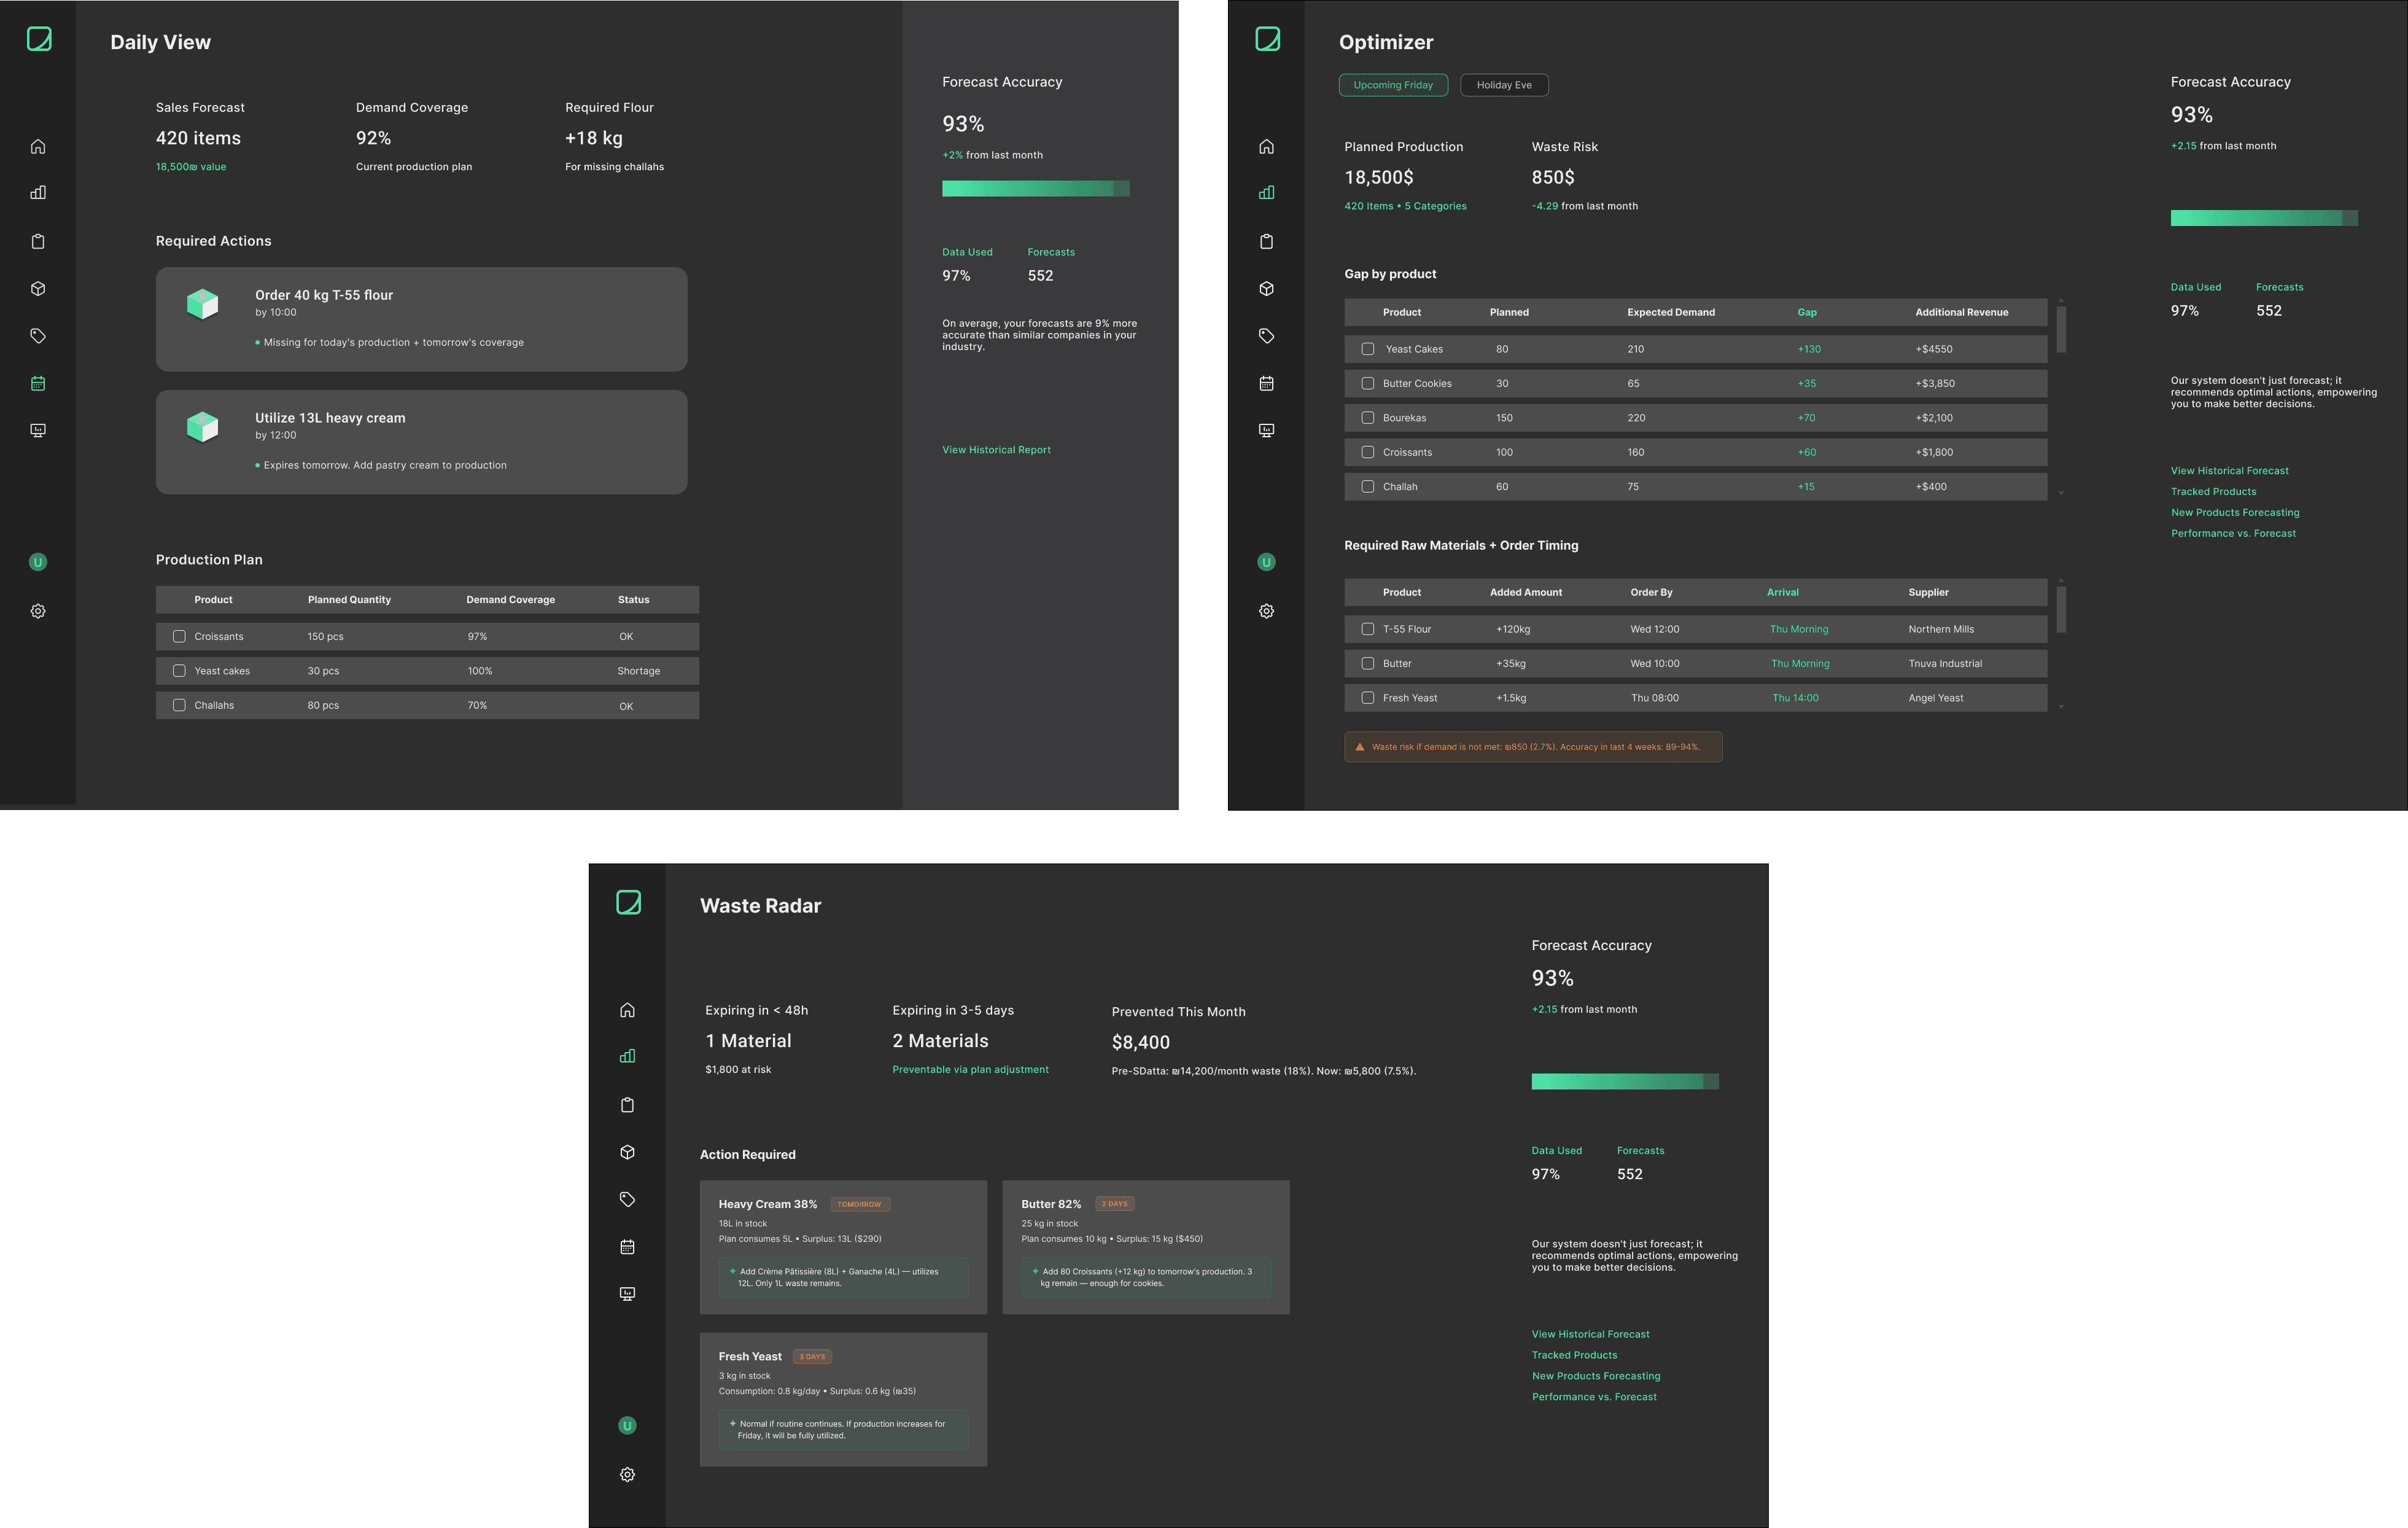2408x1528 pixels.
Task: Click Daily View forecast accuracy progress bar
Action: click(x=1035, y=189)
